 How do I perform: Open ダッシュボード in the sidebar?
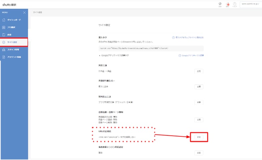pyautogui.click(x=14, y=20)
